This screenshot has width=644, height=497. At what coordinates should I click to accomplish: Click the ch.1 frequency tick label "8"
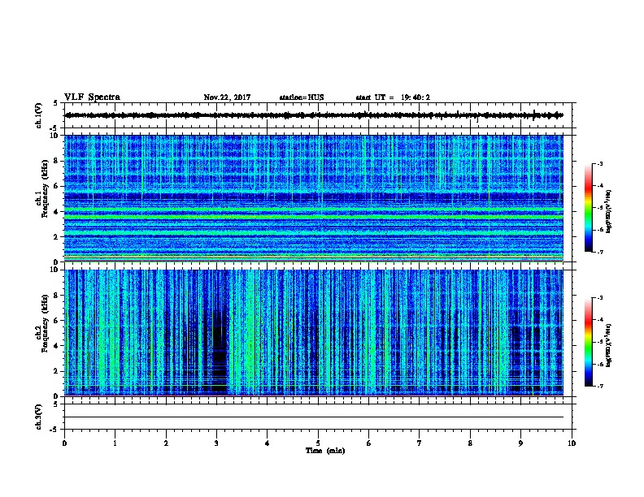56,161
